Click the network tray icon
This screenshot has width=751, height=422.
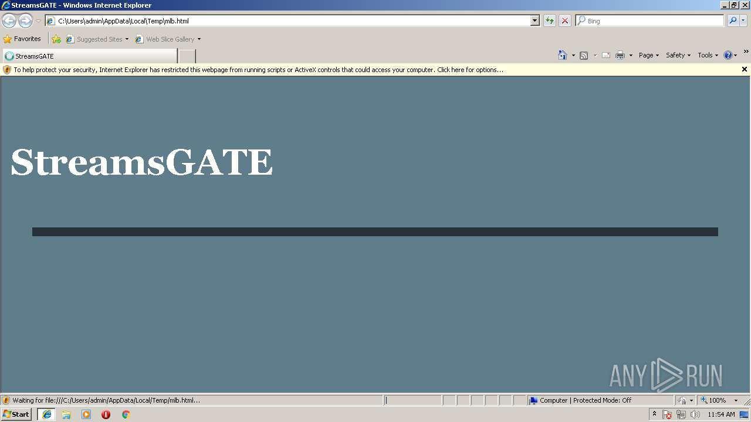[681, 414]
